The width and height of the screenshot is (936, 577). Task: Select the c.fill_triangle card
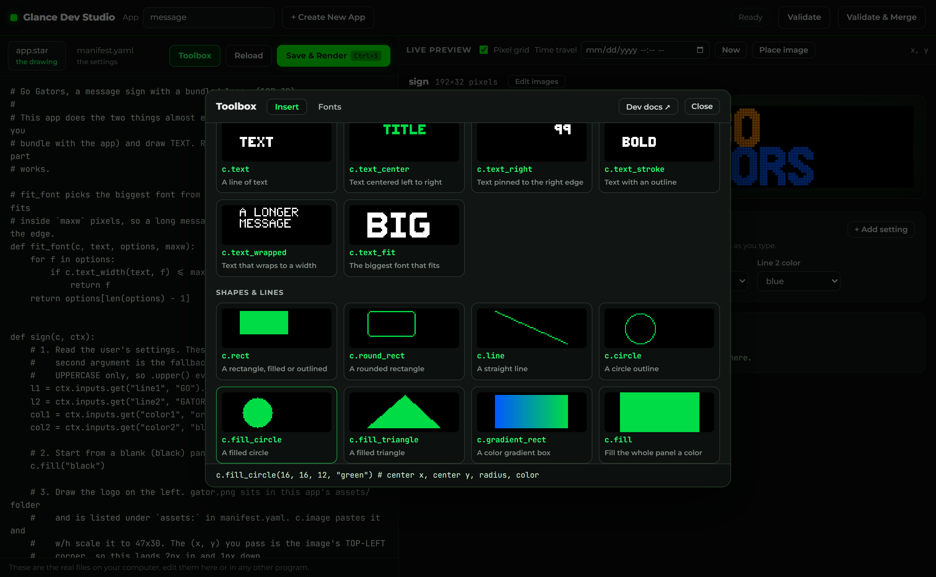click(x=404, y=425)
